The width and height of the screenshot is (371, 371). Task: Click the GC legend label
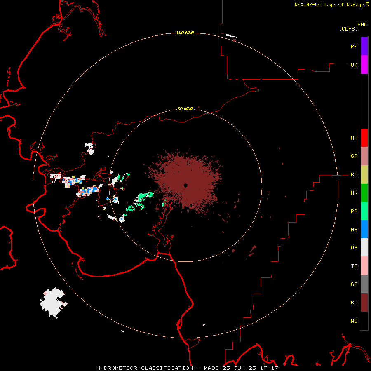pyautogui.click(x=354, y=284)
